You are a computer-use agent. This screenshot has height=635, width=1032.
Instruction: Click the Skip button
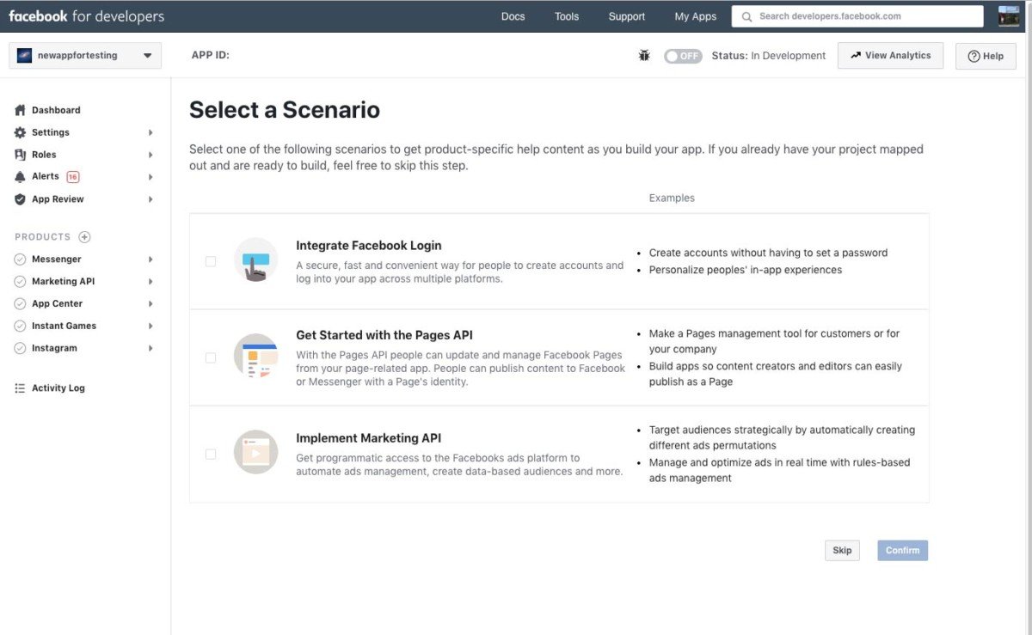842,551
